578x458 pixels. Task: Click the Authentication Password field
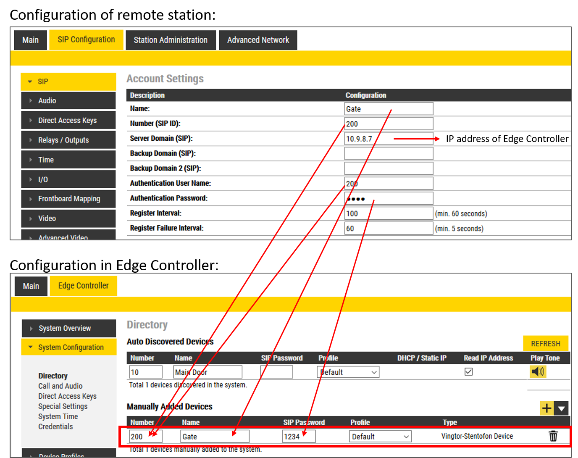coord(388,199)
